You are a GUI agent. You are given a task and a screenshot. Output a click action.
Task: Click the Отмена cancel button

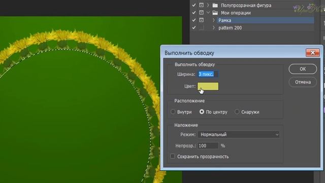coord(303,82)
